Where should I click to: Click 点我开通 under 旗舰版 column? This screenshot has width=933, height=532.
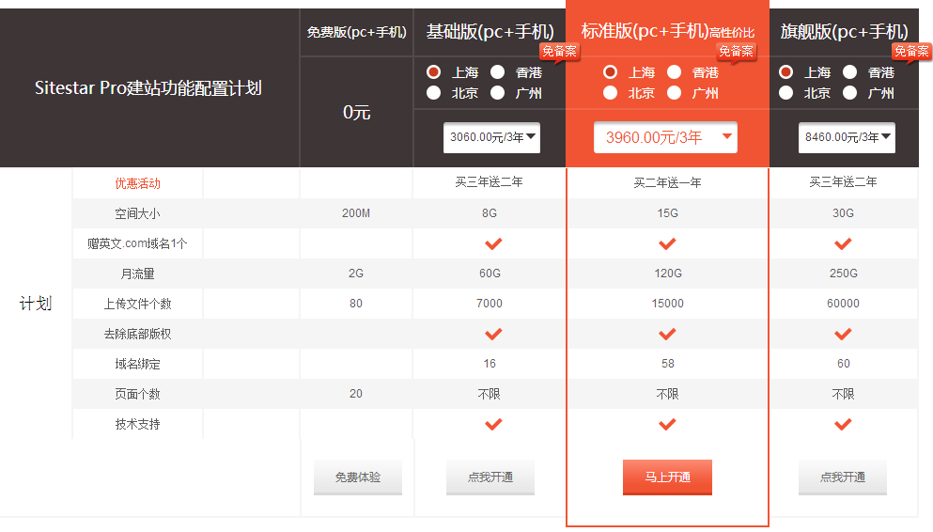click(x=843, y=477)
